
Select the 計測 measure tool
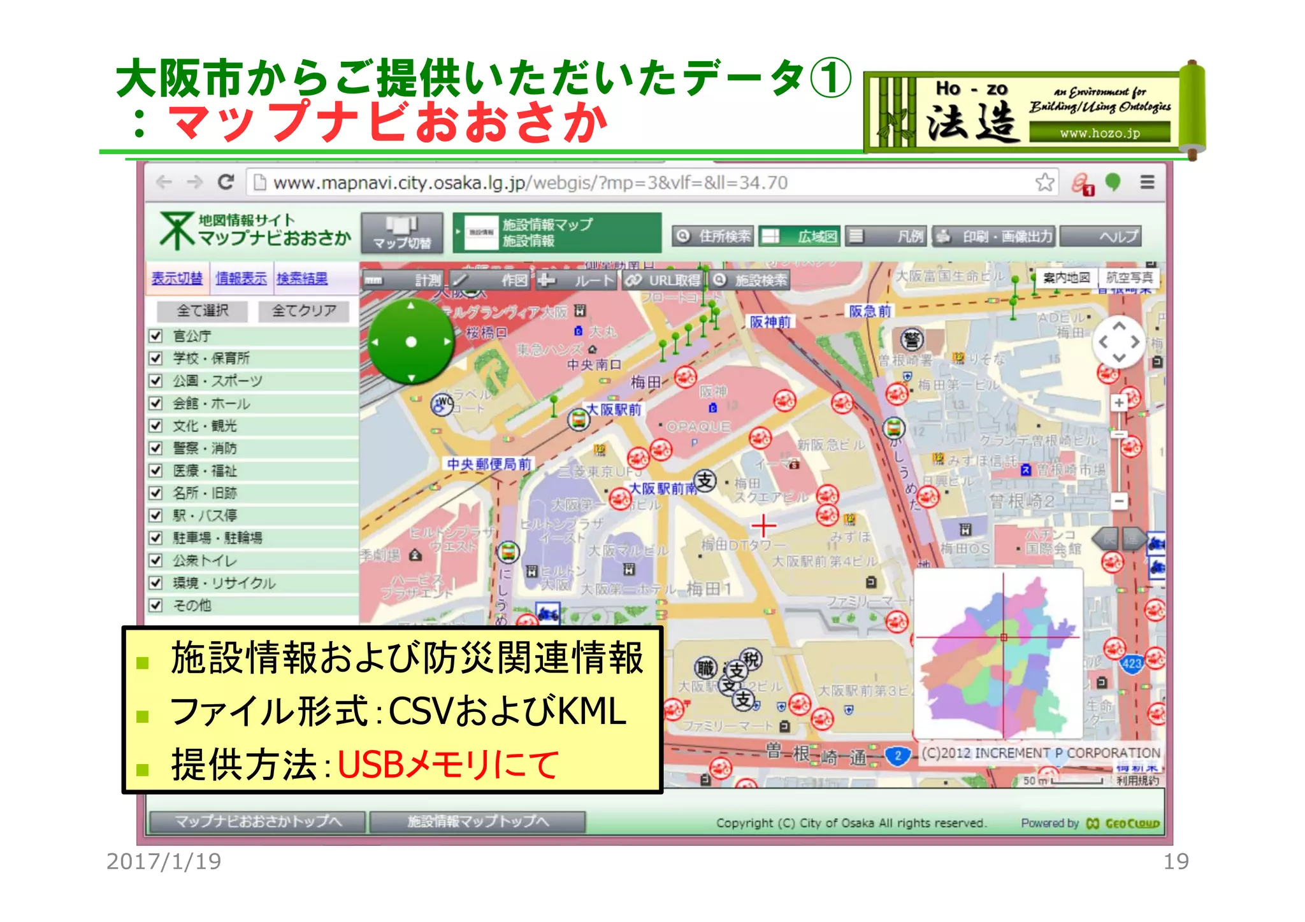point(403,280)
